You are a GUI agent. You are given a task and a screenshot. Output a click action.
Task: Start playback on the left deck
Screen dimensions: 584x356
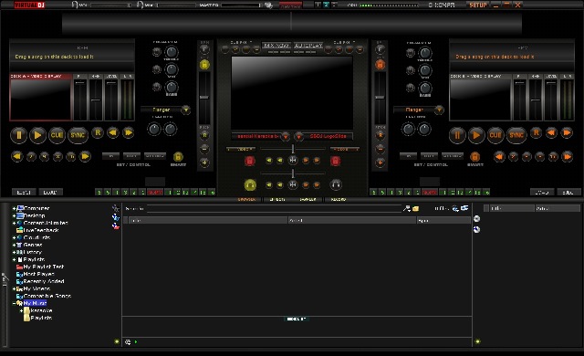[37, 135]
